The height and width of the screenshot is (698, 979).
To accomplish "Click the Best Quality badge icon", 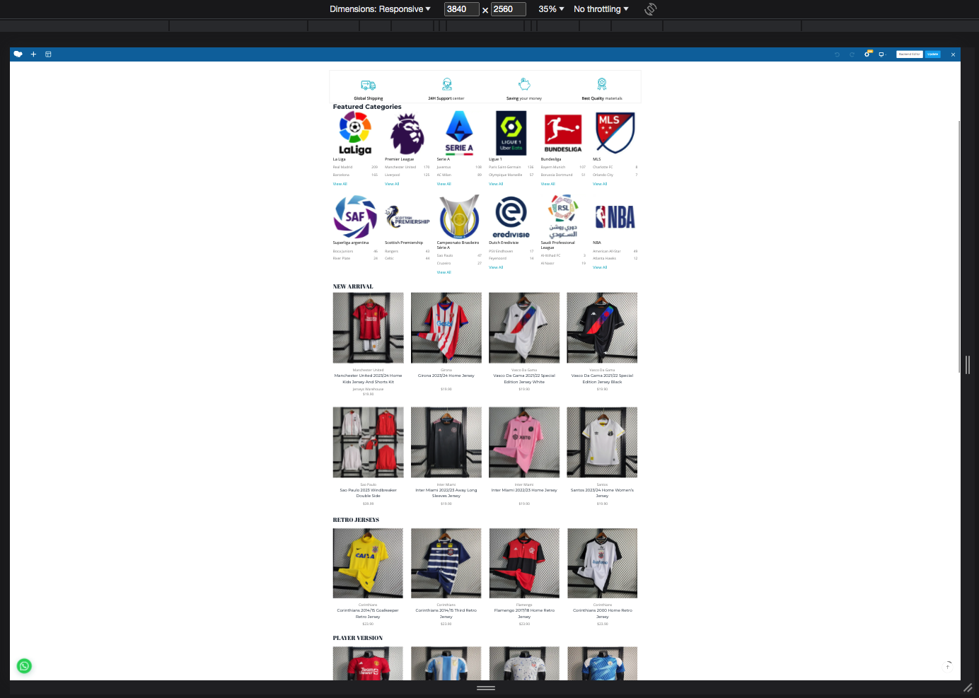I will (x=602, y=84).
